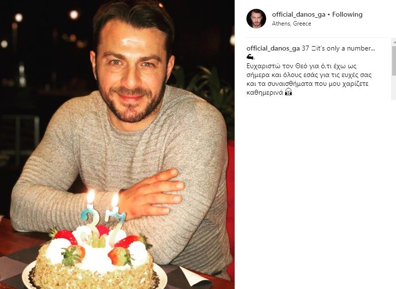Click the flexed bicep emoji in caption
The image size is (396, 289).
click(x=250, y=56)
